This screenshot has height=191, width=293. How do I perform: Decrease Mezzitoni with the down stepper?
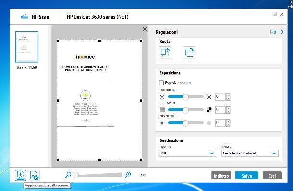(228, 125)
